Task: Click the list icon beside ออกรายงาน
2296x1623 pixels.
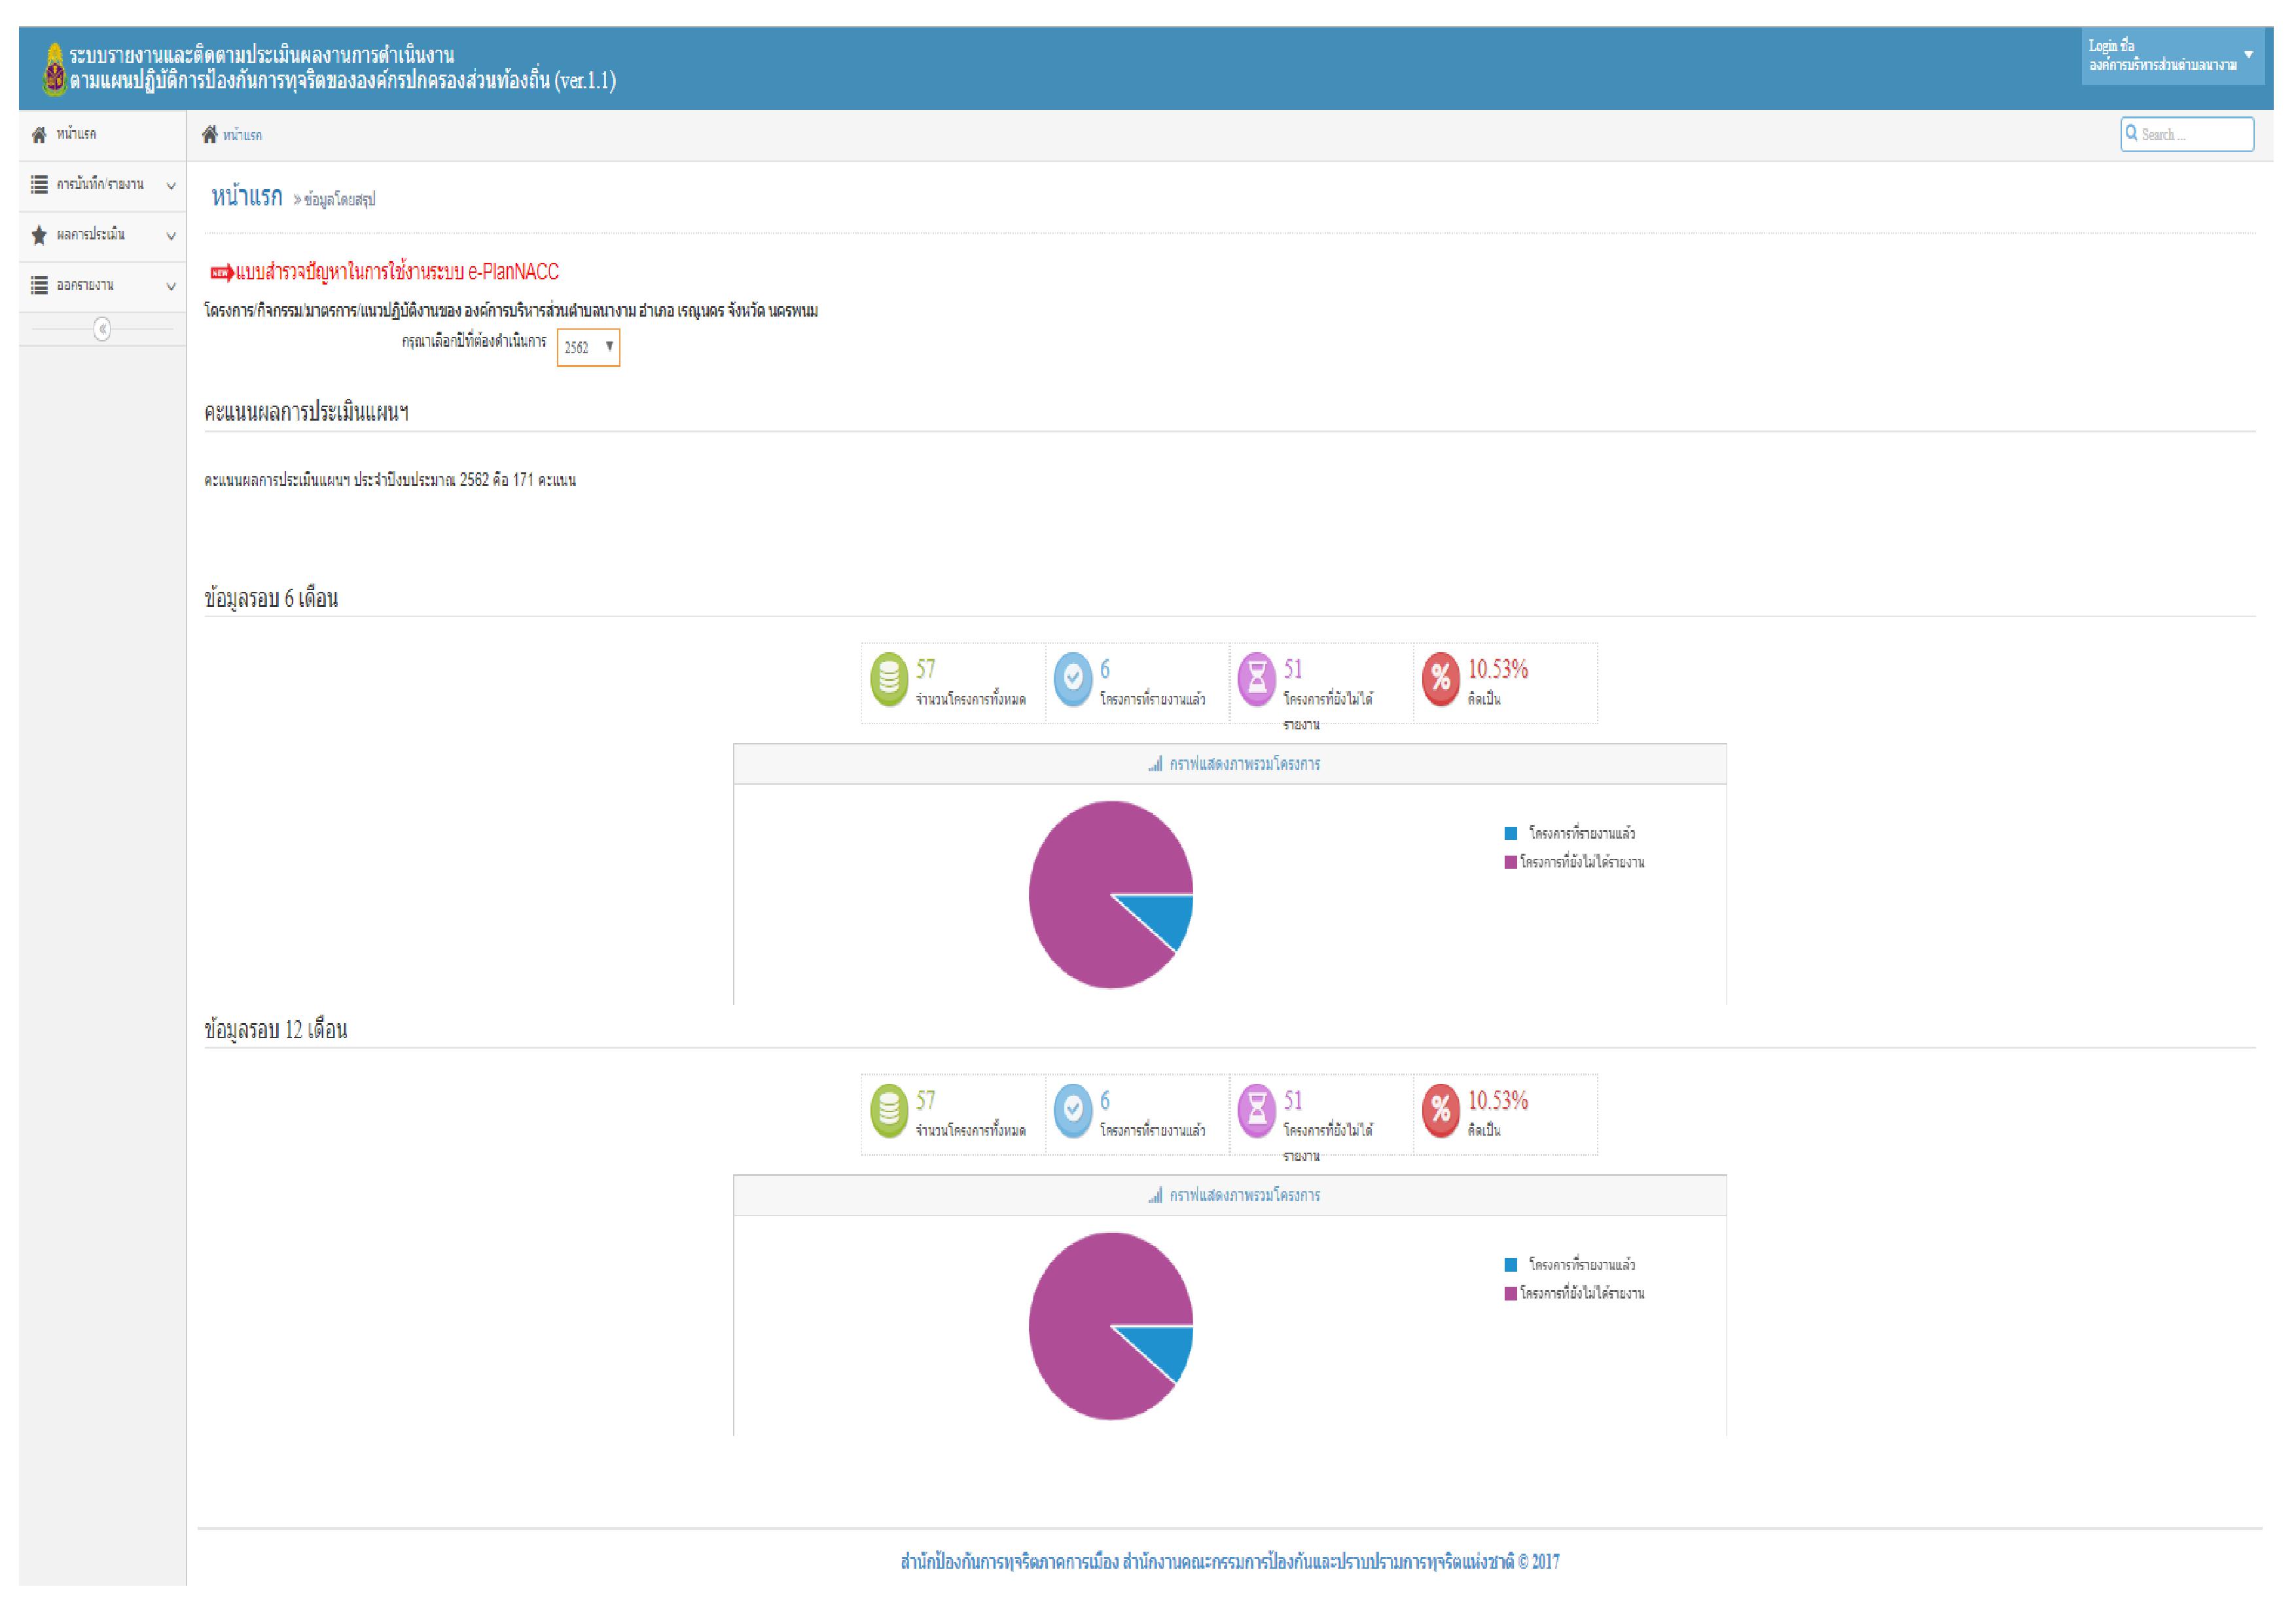Action: [x=39, y=286]
